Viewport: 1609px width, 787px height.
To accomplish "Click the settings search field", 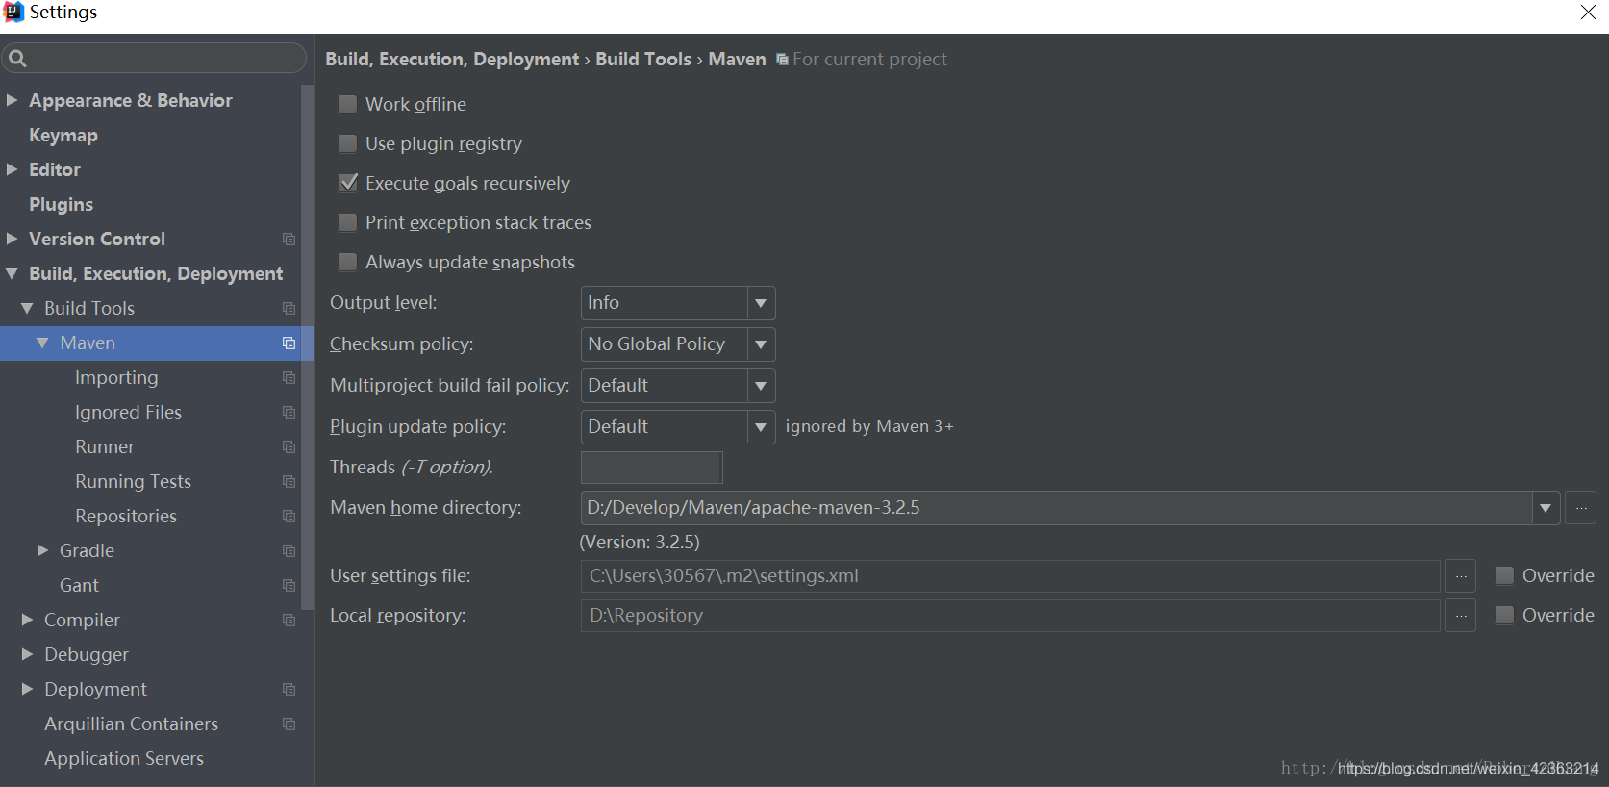I will tap(154, 58).
